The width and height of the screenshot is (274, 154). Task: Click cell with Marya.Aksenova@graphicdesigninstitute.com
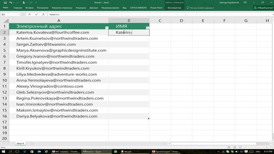59,50
